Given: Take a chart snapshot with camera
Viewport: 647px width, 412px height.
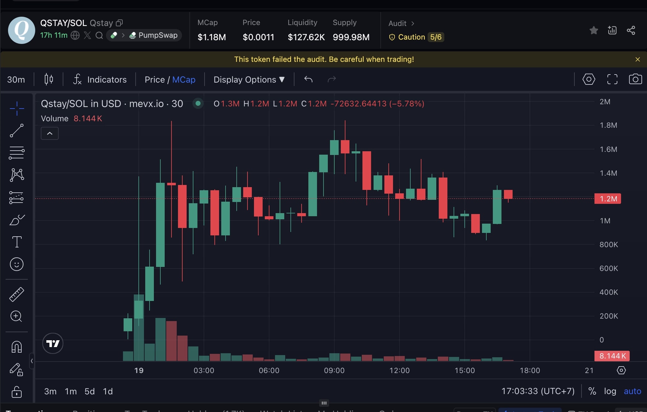Looking at the screenshot, I should coord(635,79).
